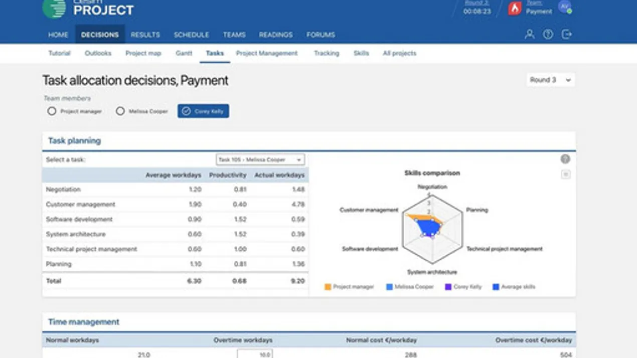The height and width of the screenshot is (358, 637).
Task: Open the help question mark icon in header
Action: click(x=548, y=35)
